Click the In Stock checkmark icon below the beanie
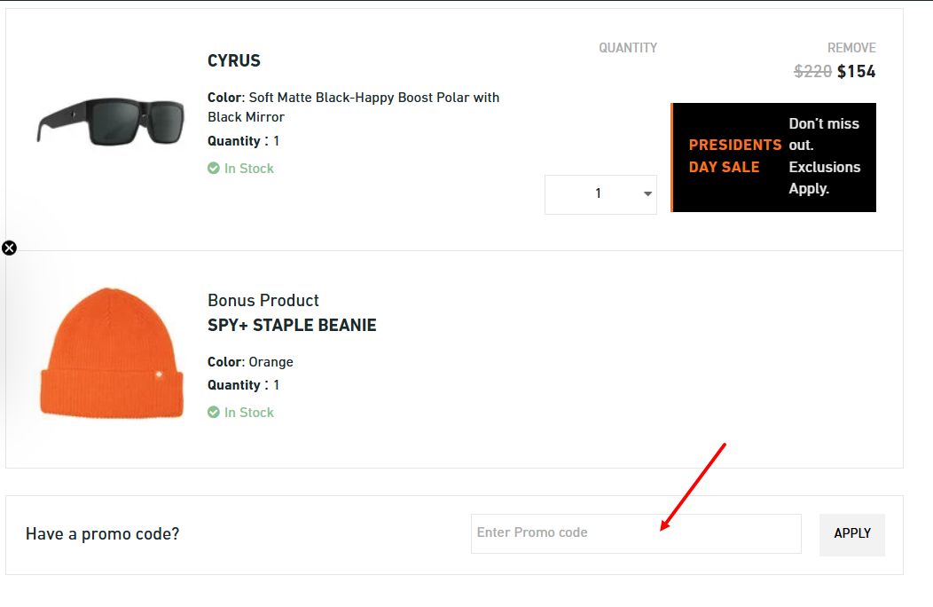Viewport: 933px width, 607px height. pos(214,412)
